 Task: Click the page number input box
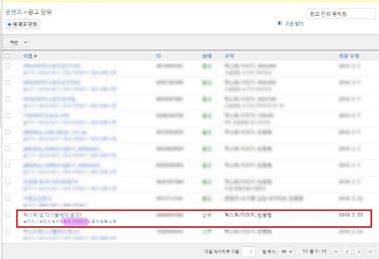[249, 251]
